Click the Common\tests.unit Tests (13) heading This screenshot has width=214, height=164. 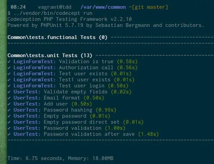(x=50, y=55)
